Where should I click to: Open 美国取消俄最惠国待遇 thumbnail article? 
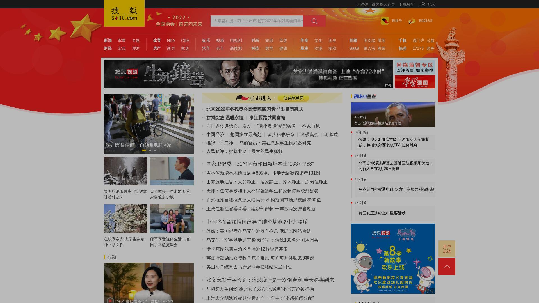(125, 171)
